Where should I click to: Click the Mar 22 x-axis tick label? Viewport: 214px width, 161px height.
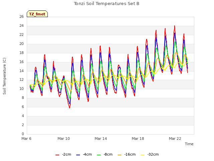coord(175,139)
